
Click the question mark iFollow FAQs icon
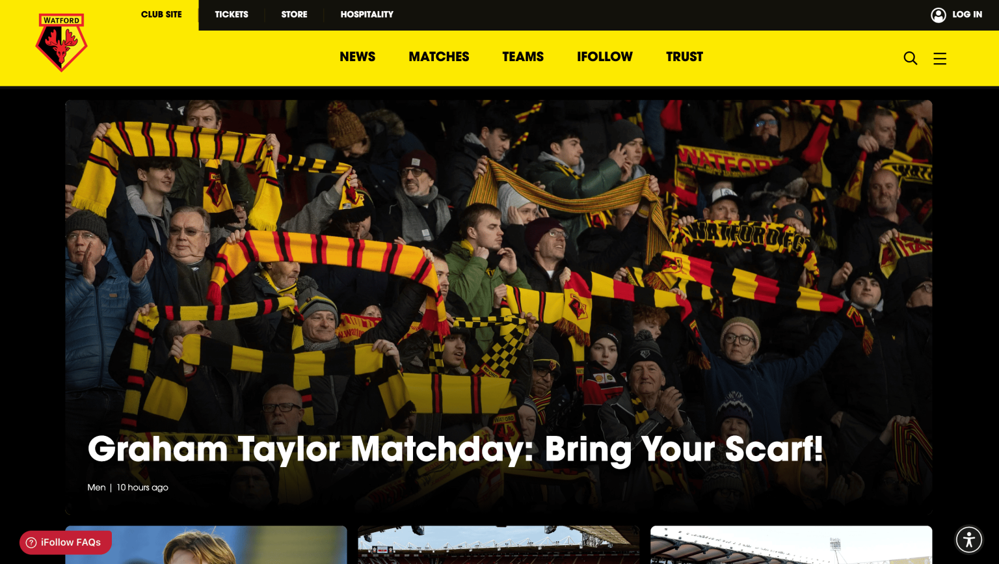tap(31, 543)
